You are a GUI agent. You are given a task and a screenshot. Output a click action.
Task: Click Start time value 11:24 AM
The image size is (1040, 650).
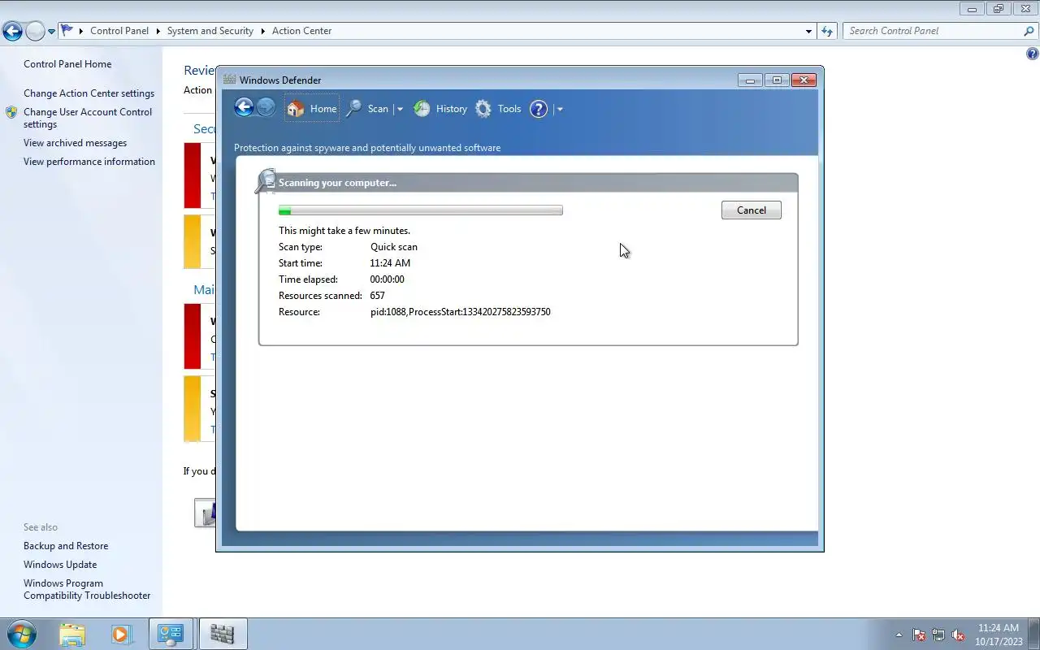390,263
